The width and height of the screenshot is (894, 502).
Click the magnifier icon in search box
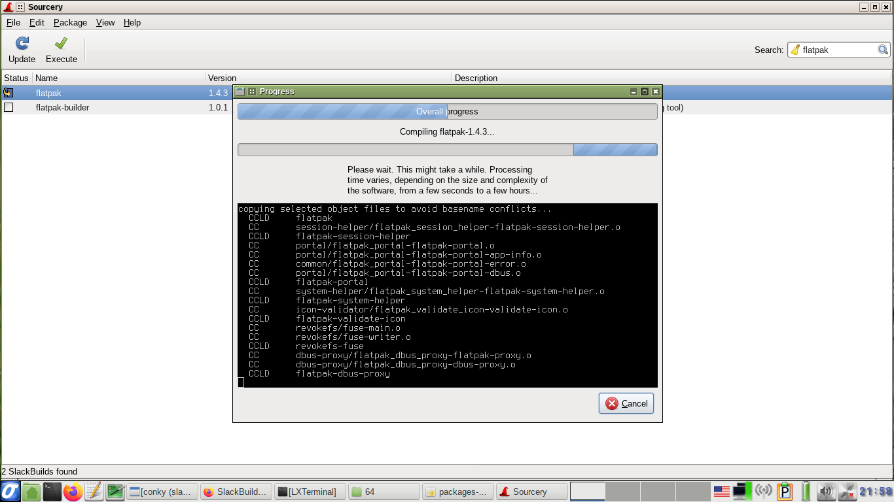tap(883, 50)
